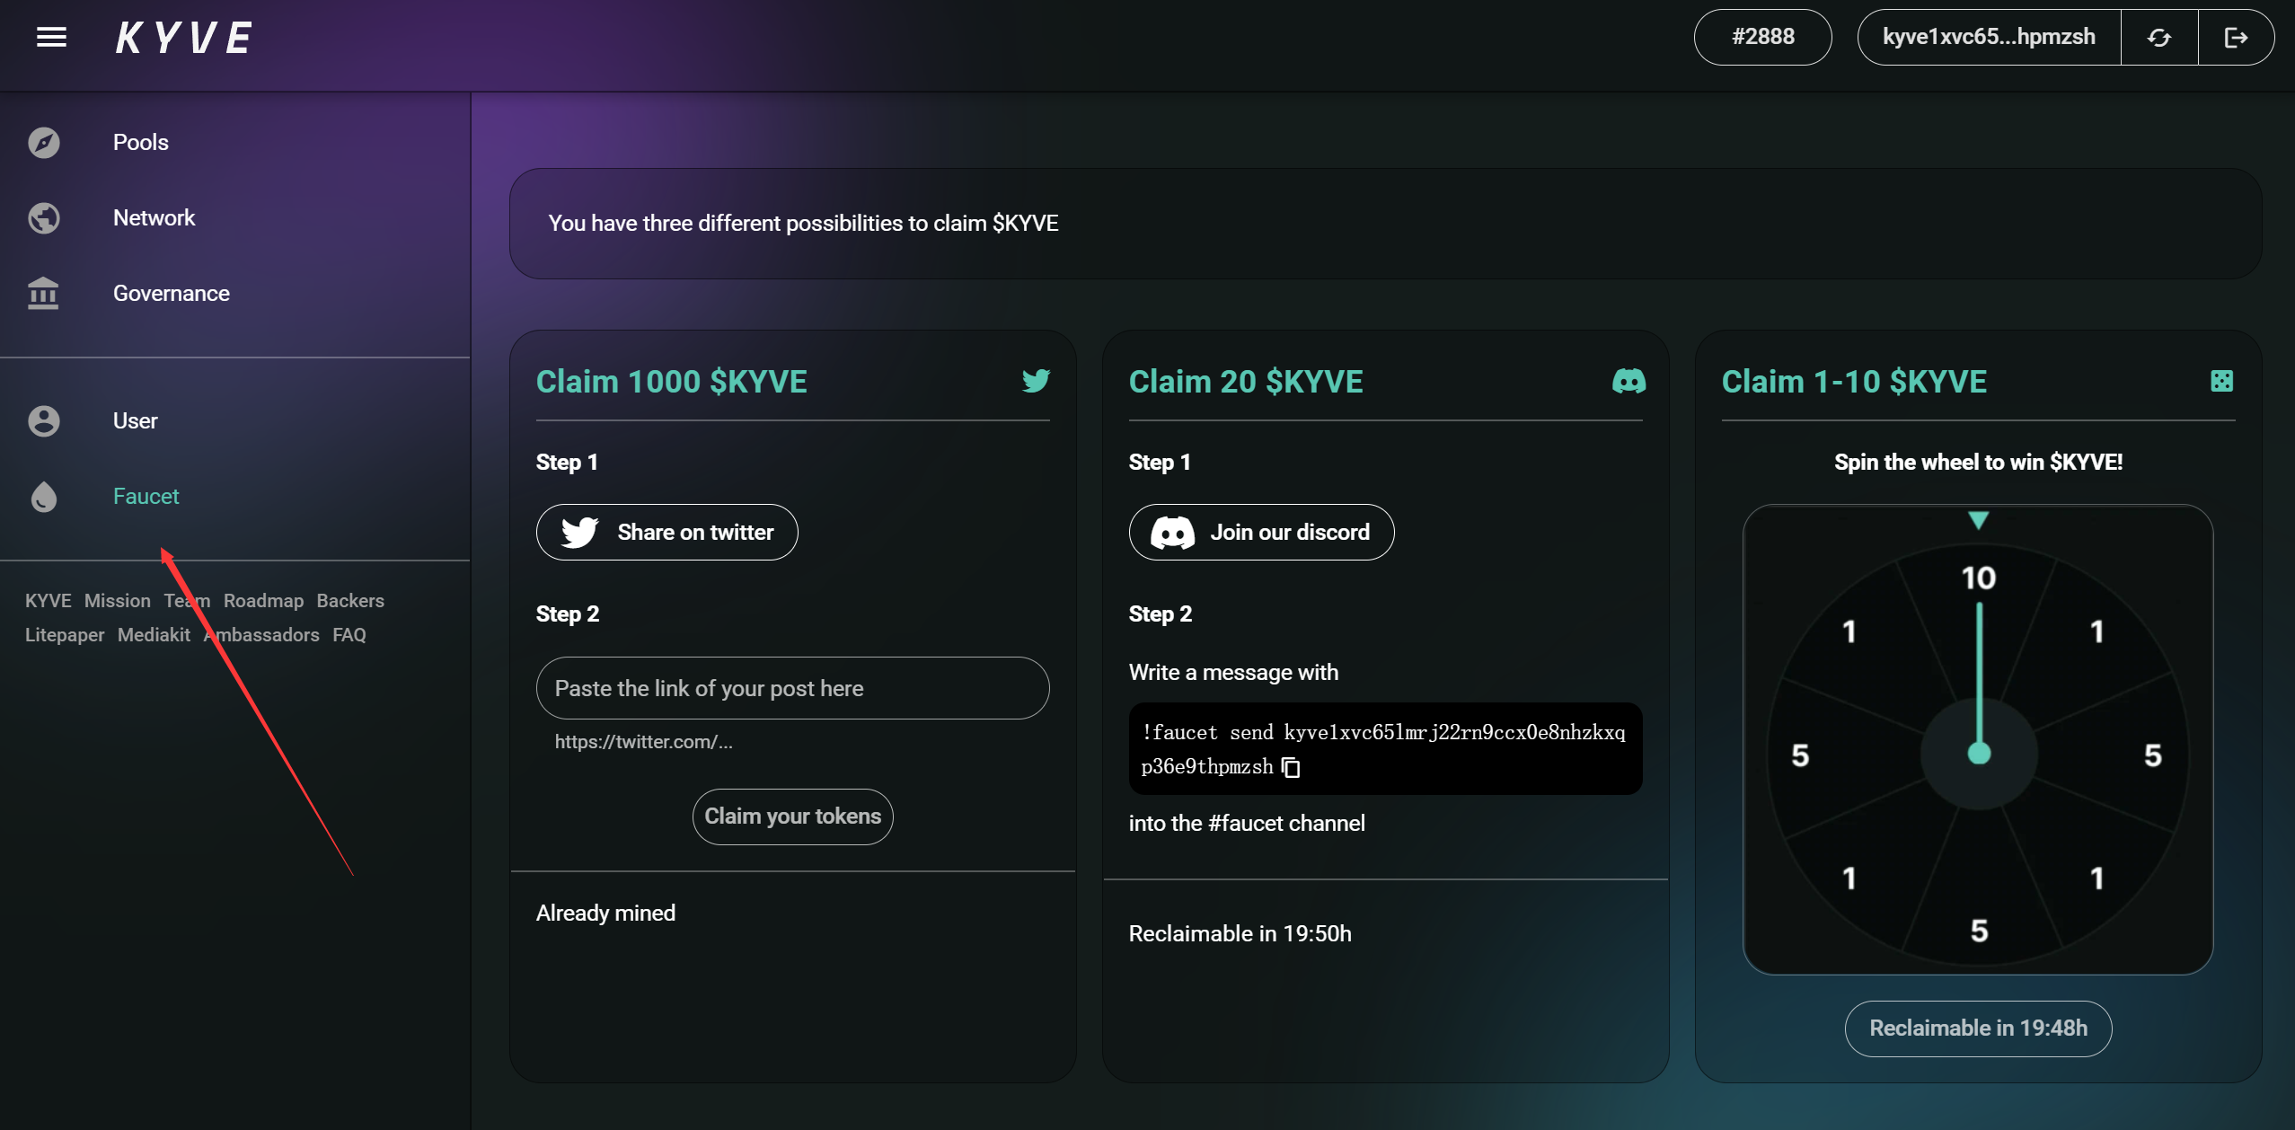Open the Litepaper footer link
Screen dimensions: 2295x1130
point(65,634)
